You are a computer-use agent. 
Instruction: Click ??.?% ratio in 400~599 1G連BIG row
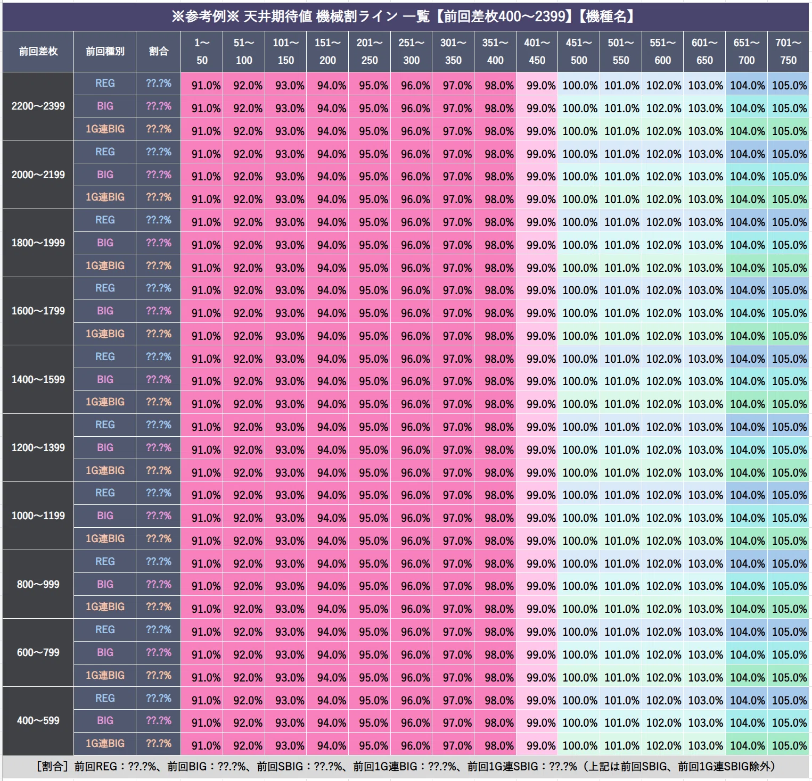click(x=159, y=743)
